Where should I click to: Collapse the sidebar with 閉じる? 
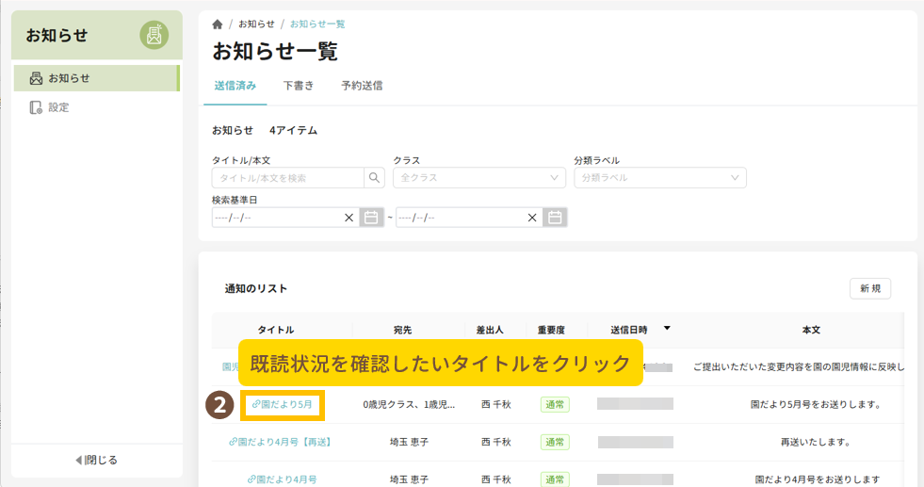click(97, 461)
